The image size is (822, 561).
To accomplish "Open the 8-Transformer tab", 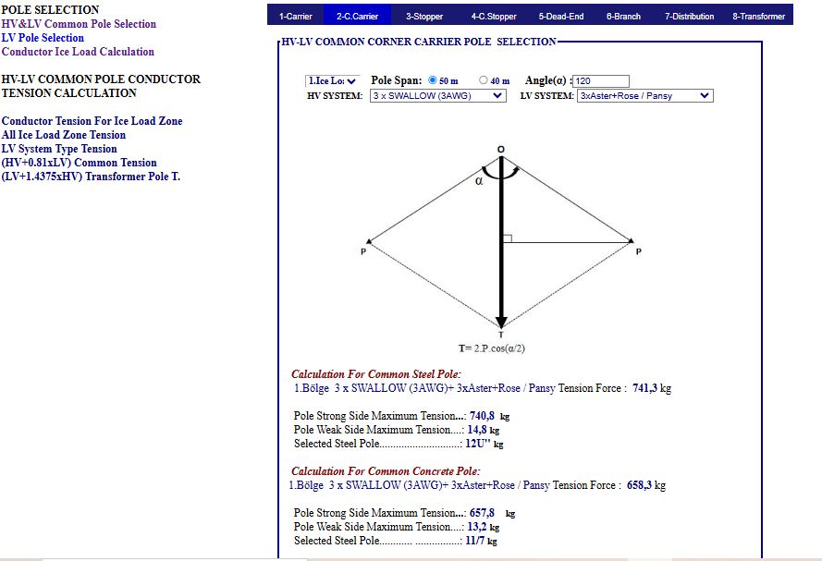I will [758, 17].
